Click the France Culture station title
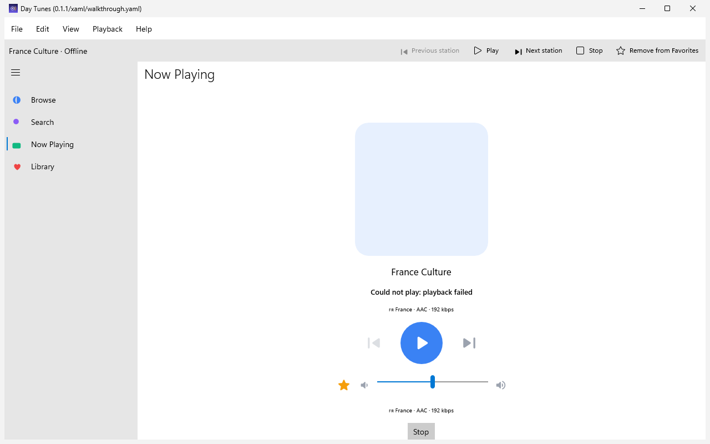Viewport: 710px width, 444px height. (x=422, y=272)
